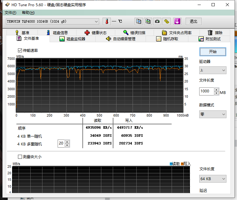
Task: Click the camera save screenshot icon
Action: [157, 21]
